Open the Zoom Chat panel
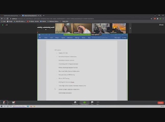 pyautogui.click(x=92, y=103)
